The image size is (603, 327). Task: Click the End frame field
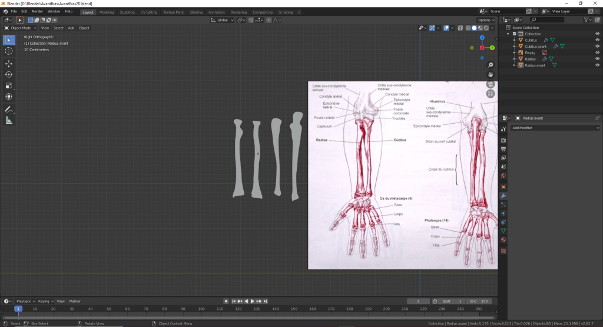pyautogui.click(x=479, y=301)
